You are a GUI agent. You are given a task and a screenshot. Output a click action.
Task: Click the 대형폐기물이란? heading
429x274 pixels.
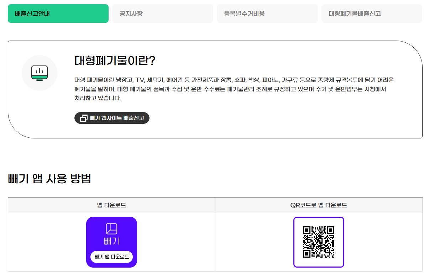point(115,61)
